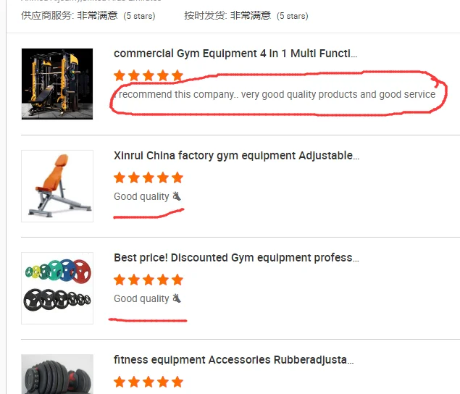The width and height of the screenshot is (460, 394).
Task: Click fifth star of Xinrui bench rating
Action: [x=177, y=177]
